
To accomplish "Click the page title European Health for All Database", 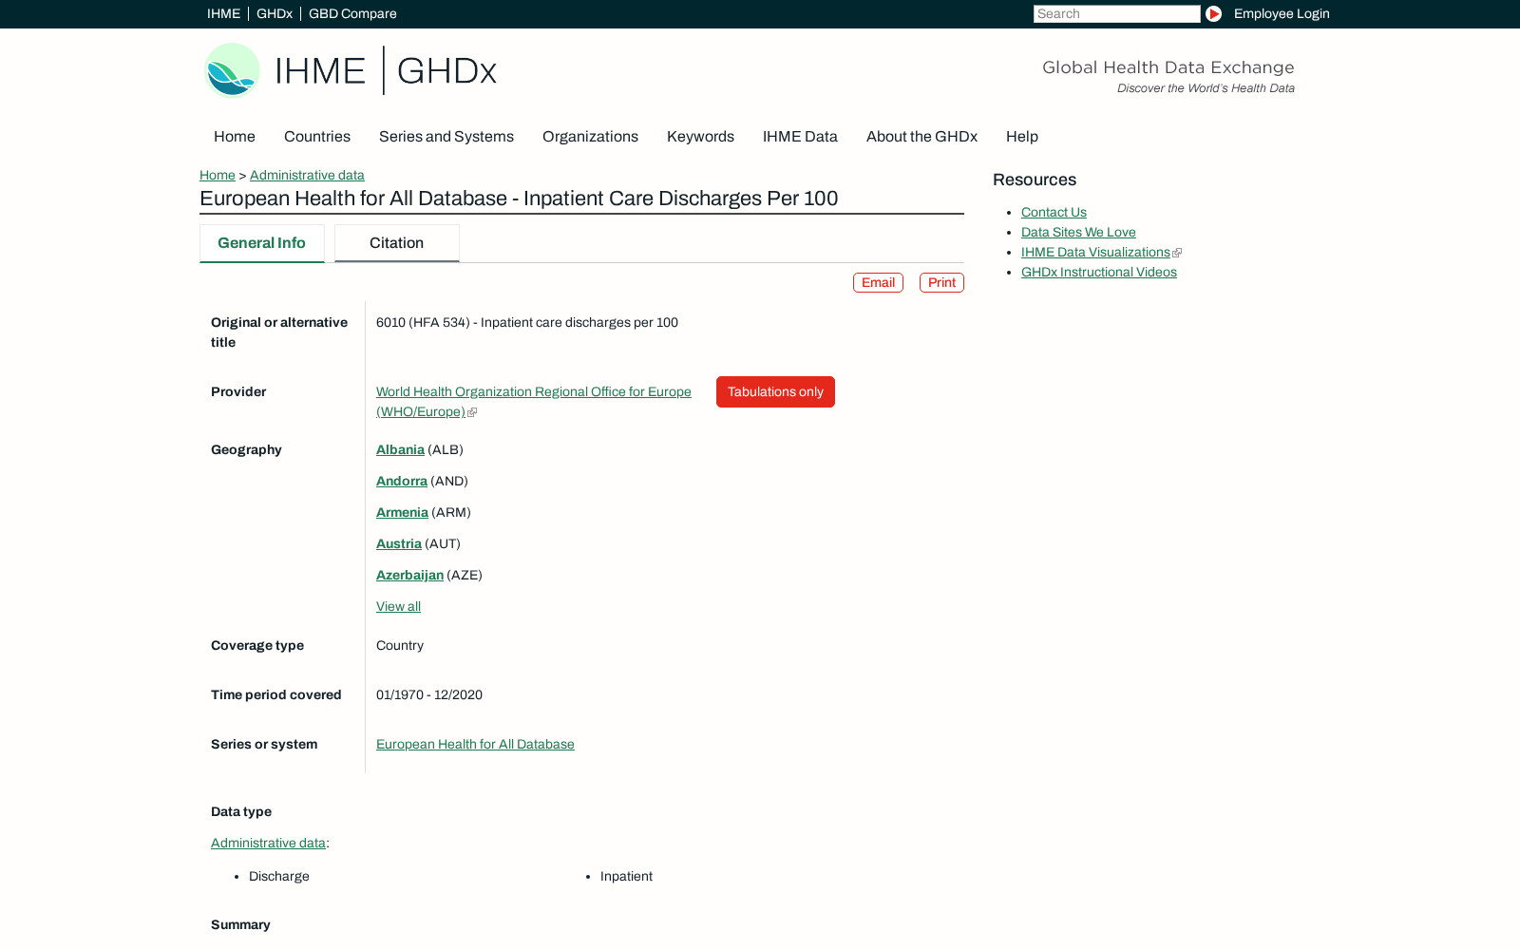I will (x=519, y=199).
